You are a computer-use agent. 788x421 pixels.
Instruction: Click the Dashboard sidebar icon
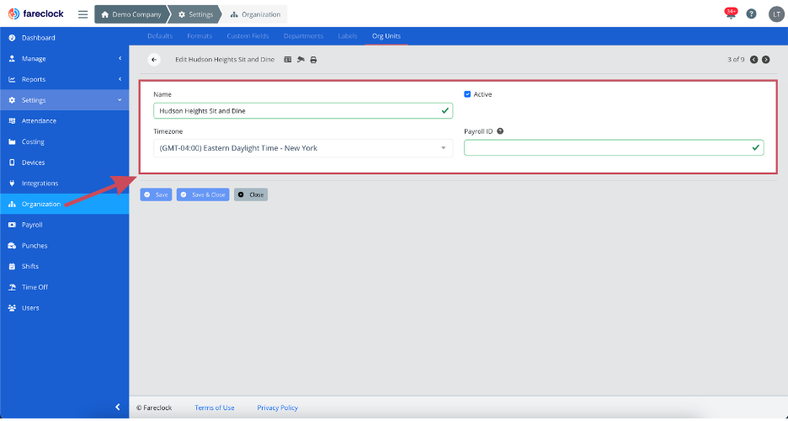12,38
